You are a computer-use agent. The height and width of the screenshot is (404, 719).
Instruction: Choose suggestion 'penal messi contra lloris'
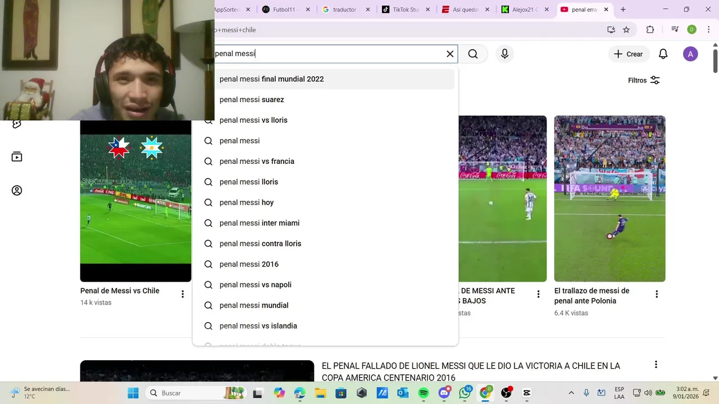(325, 244)
